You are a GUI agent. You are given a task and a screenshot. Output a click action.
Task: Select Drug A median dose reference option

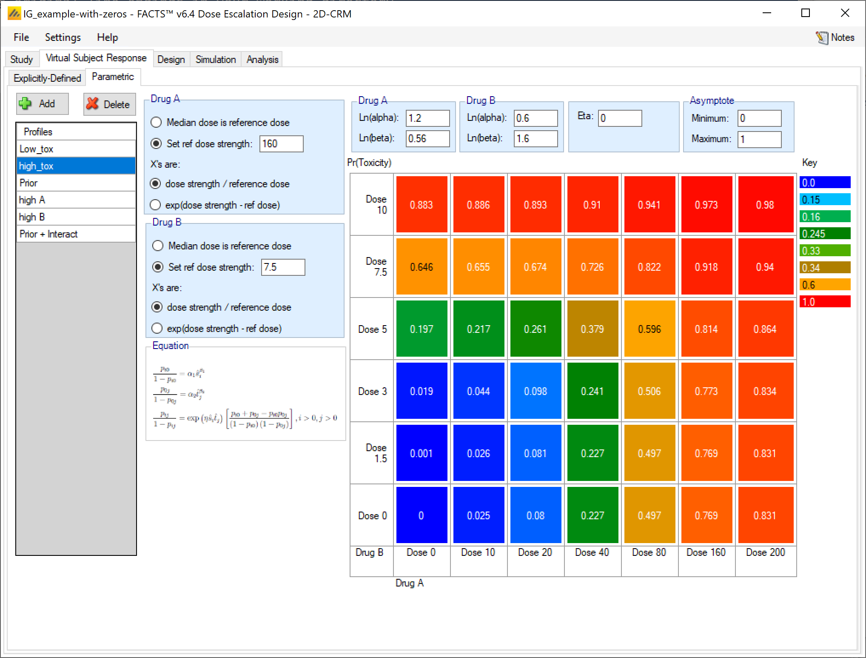pyautogui.click(x=156, y=123)
